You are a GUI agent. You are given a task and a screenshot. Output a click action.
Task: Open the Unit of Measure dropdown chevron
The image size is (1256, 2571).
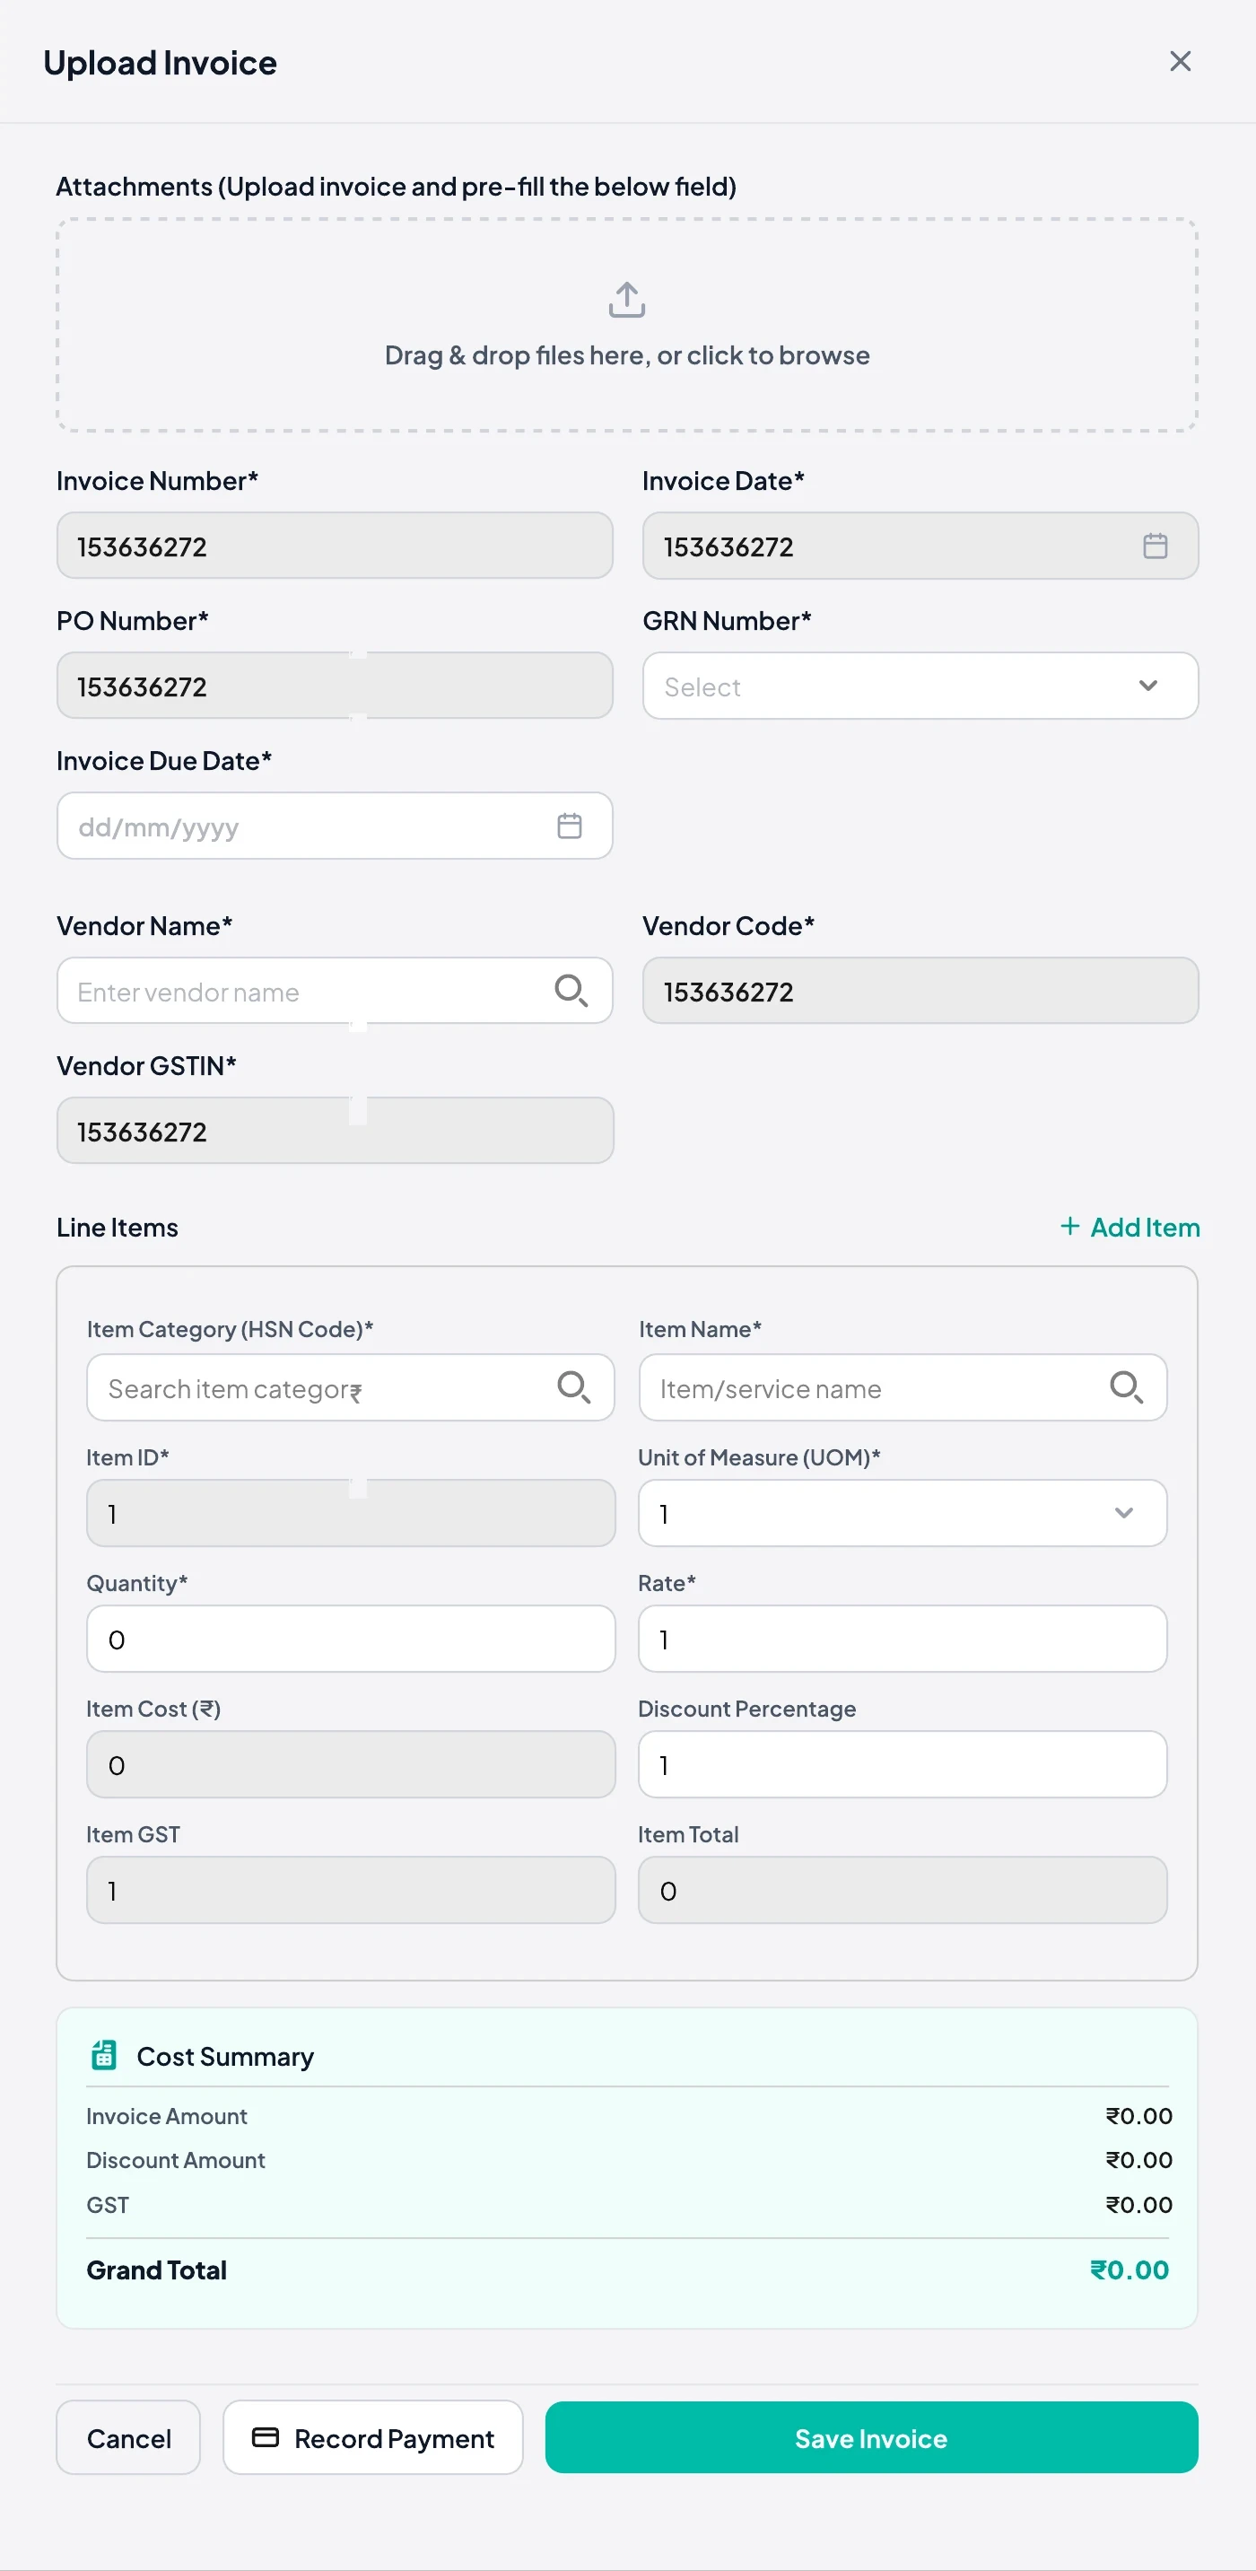(x=1123, y=1513)
